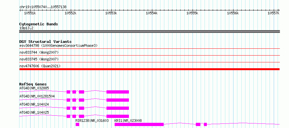Click the esv3644798 (1000GenomesConsortiumPhase3) variant label
The width and height of the screenshot is (289, 128).
[x=58, y=45]
